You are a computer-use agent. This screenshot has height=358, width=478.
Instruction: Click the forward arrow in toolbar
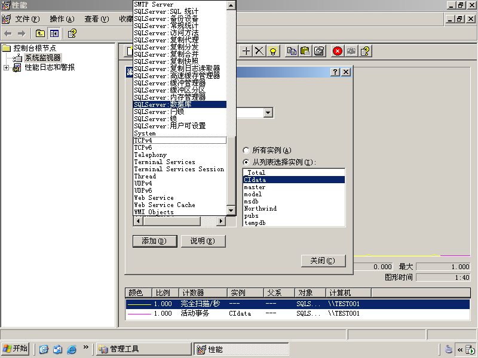22,33
